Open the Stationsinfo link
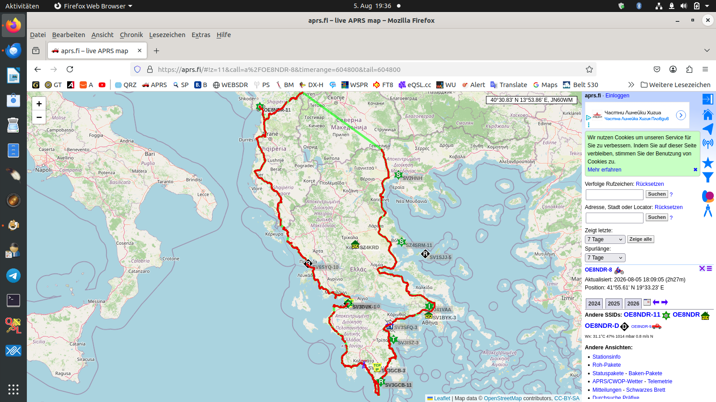Screen dimensions: 716x402 [606, 357]
